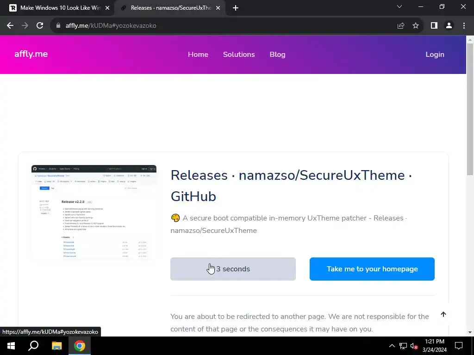
Task: Close the 'Make Windows 10 Look Like' tab
Action: pos(107,8)
